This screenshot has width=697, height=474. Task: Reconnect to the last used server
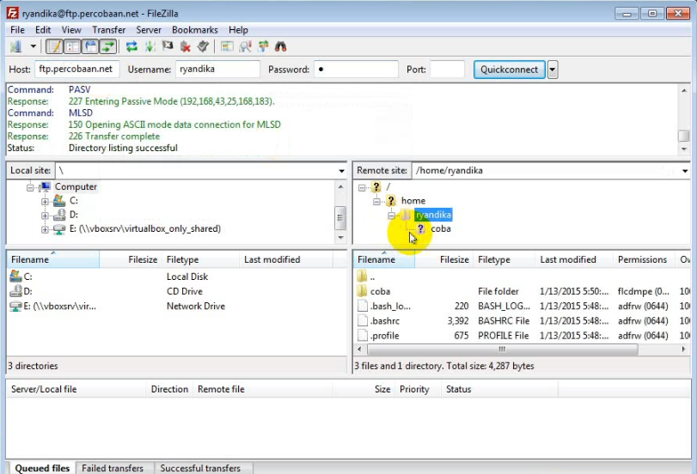click(x=203, y=46)
